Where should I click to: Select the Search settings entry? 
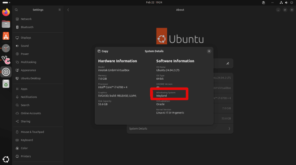point(38,105)
